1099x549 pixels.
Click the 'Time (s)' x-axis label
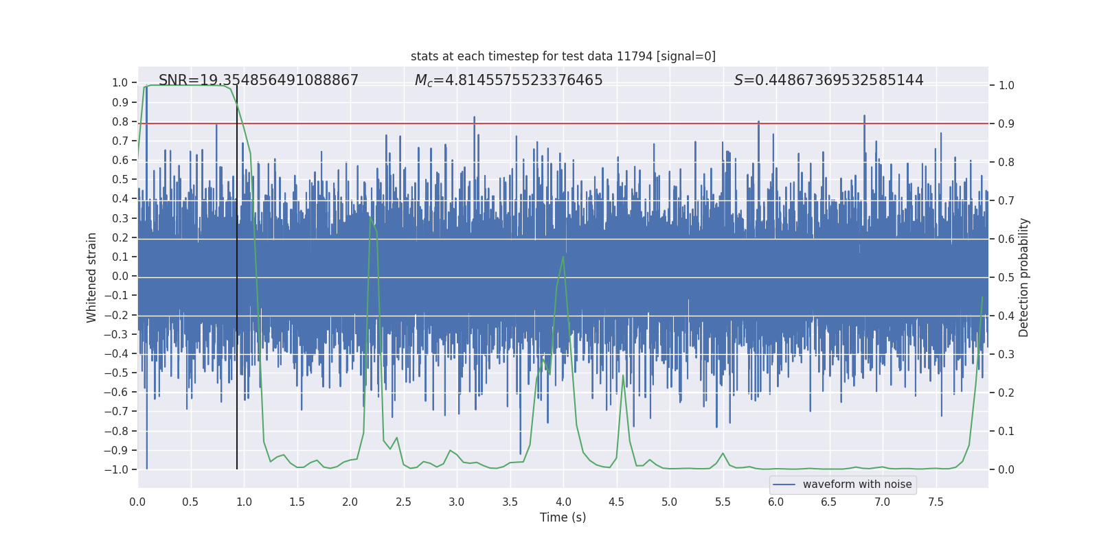(563, 517)
